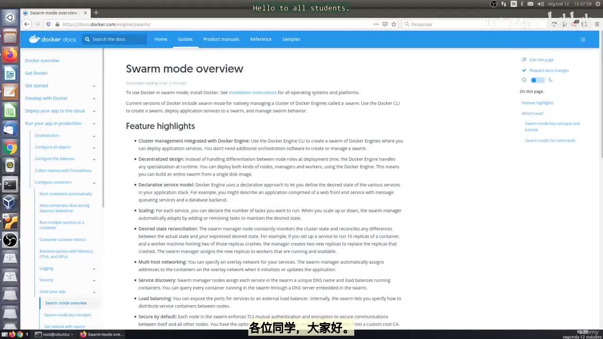Open the power/session gear menu

[x=597, y=4]
